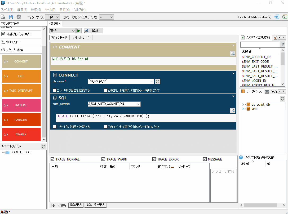Open the font size dropdown
Screen dimensions: 288x214
pos(57,17)
